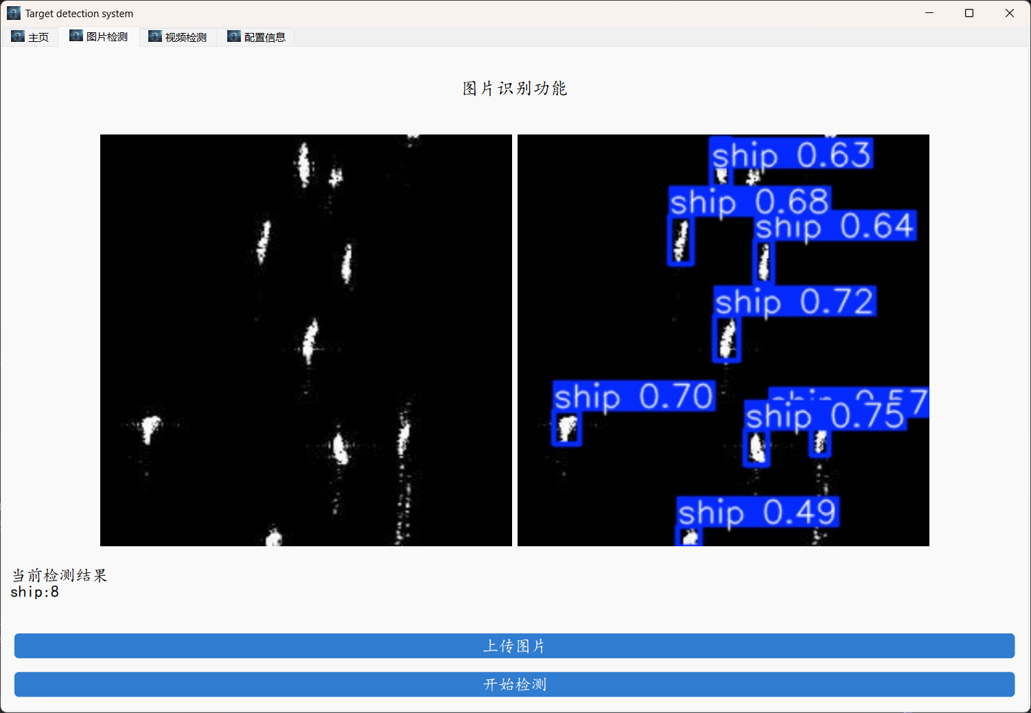Click the detection result image
The height and width of the screenshot is (713, 1031).
coord(723,340)
